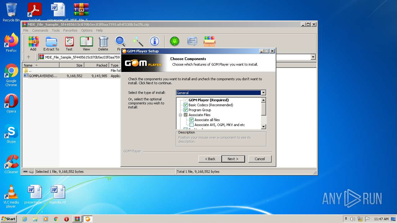Sort by the Packed column header
Viewport: 397px width, 223px height.
pos(96,65)
